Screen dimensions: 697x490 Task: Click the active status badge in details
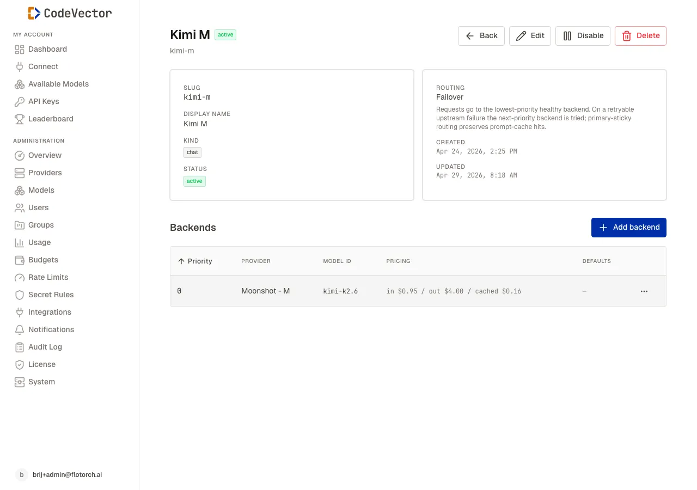[x=194, y=181]
